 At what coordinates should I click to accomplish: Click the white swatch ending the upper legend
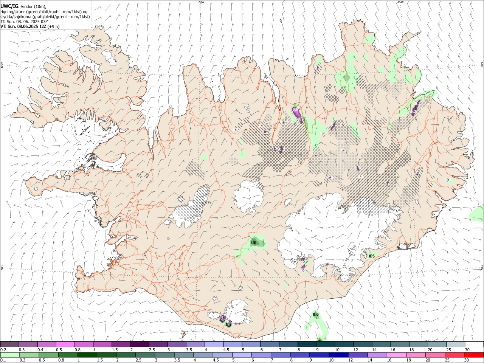pos(474,344)
